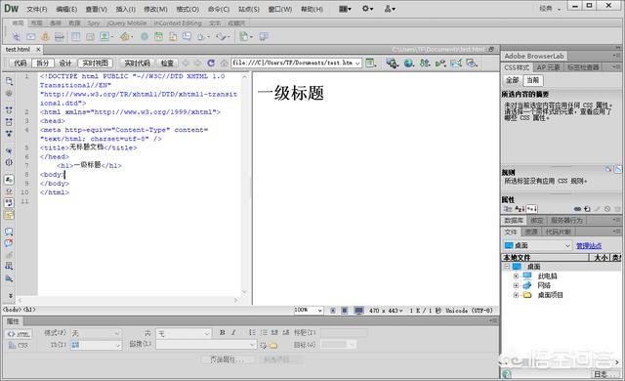The width and height of the screenshot is (625, 381).
Task: Click the <h1> tag in tag selector
Action: (x=29, y=310)
